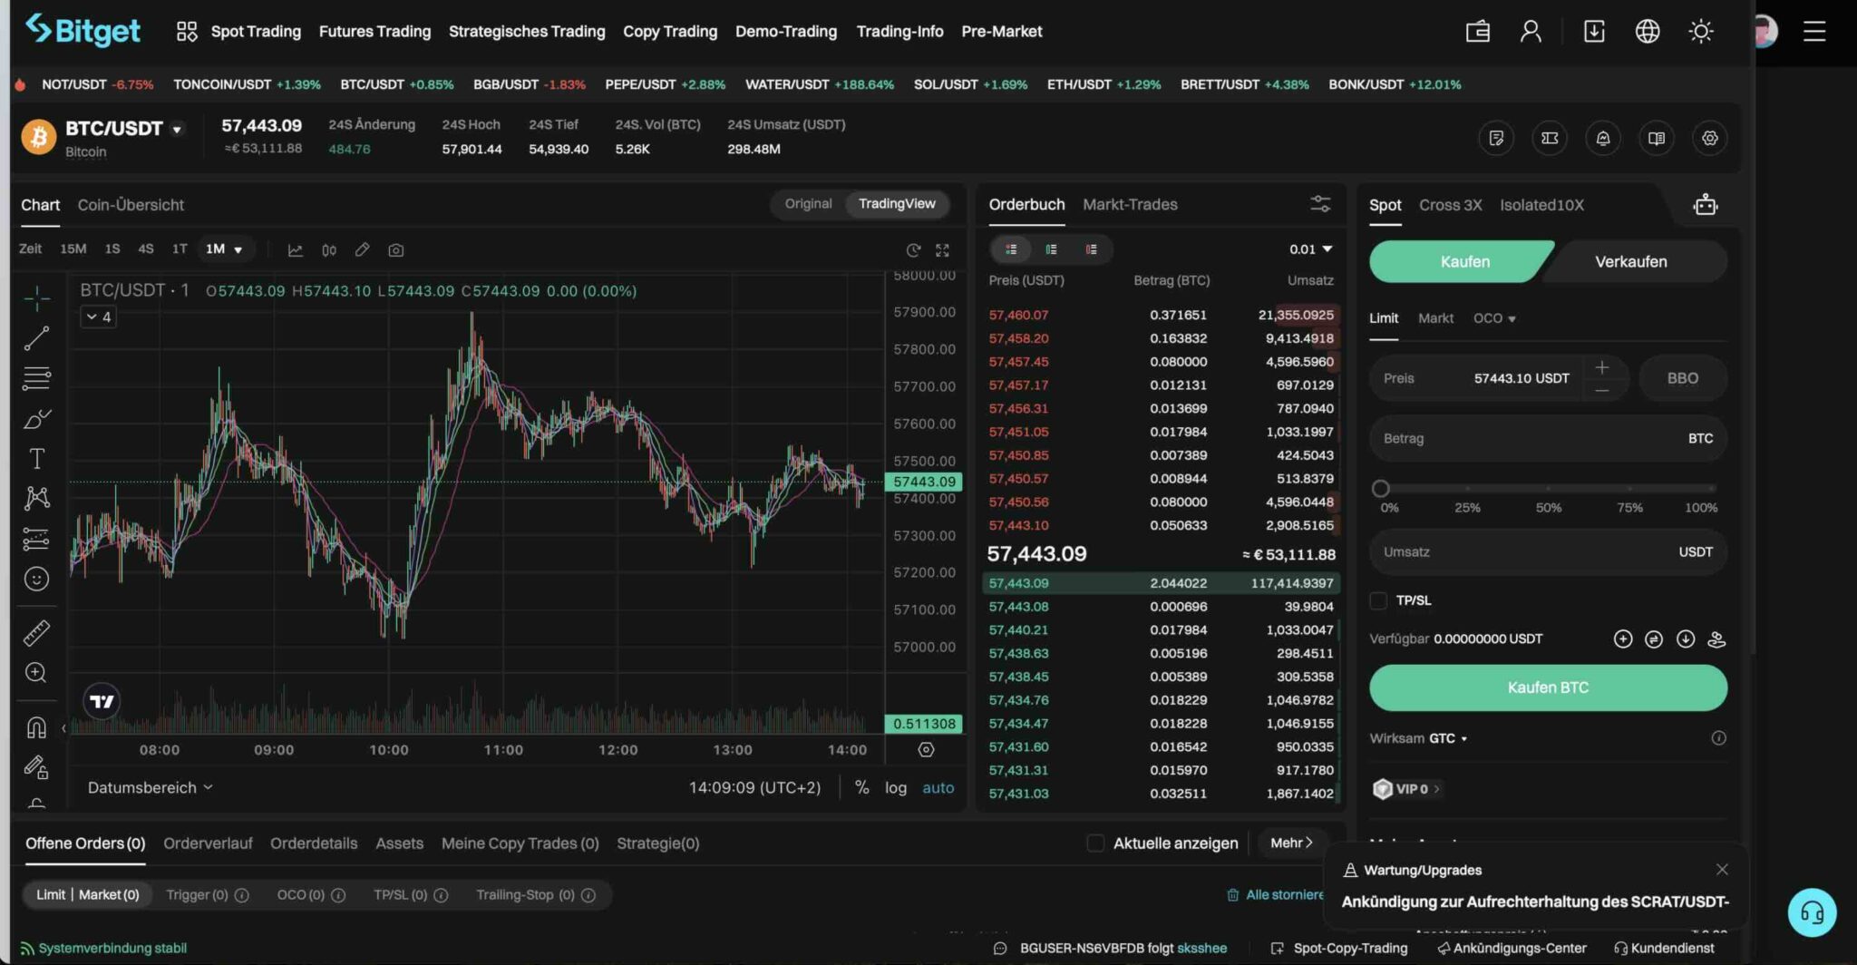Open price alert settings via the bell icon
This screenshot has height=965, width=1857.
click(x=1602, y=138)
